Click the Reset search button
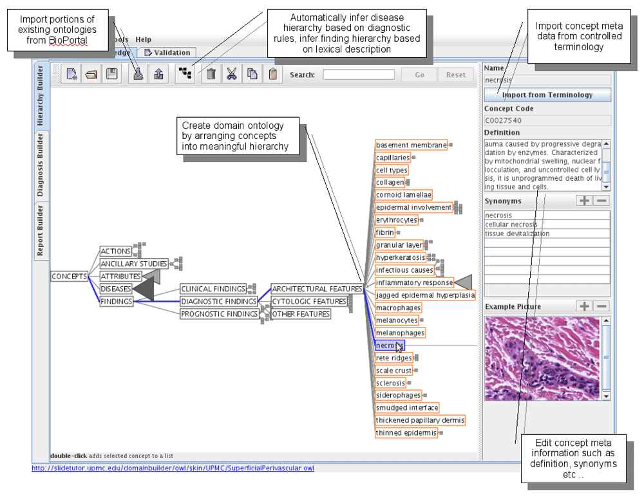Screen dimensions: 644x498 pyautogui.click(x=456, y=75)
